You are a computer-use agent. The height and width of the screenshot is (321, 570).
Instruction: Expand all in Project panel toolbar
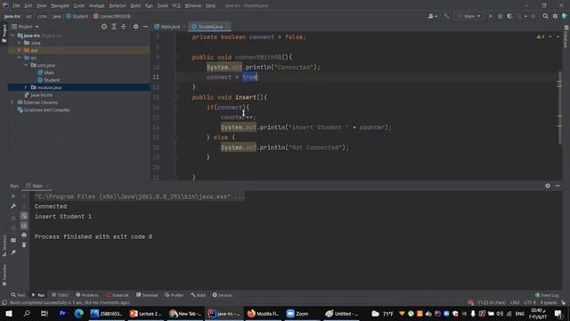[114, 27]
